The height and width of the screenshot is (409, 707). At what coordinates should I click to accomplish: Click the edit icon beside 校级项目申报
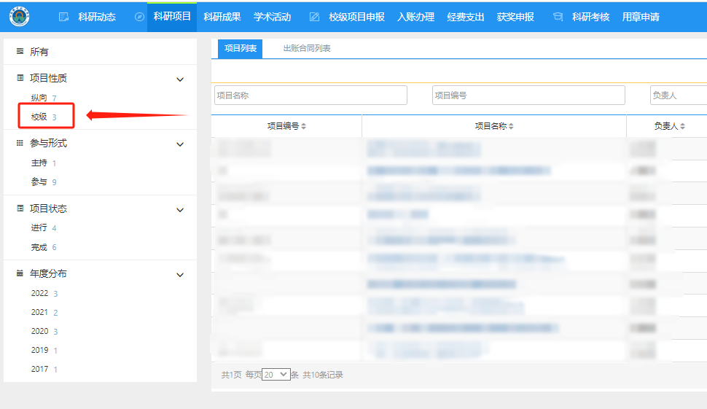[x=314, y=17]
